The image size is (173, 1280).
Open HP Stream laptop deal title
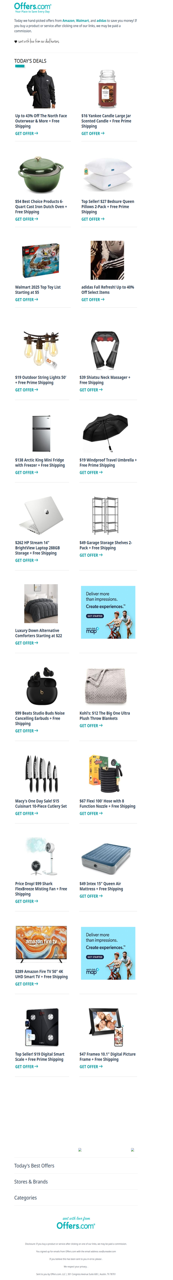(x=37, y=548)
